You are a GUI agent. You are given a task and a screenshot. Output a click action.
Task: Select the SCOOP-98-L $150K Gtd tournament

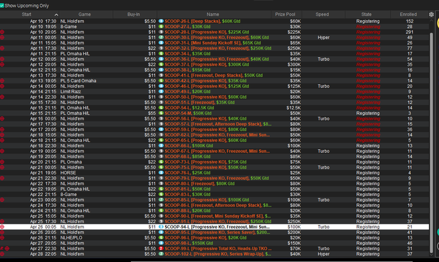pos(214,243)
